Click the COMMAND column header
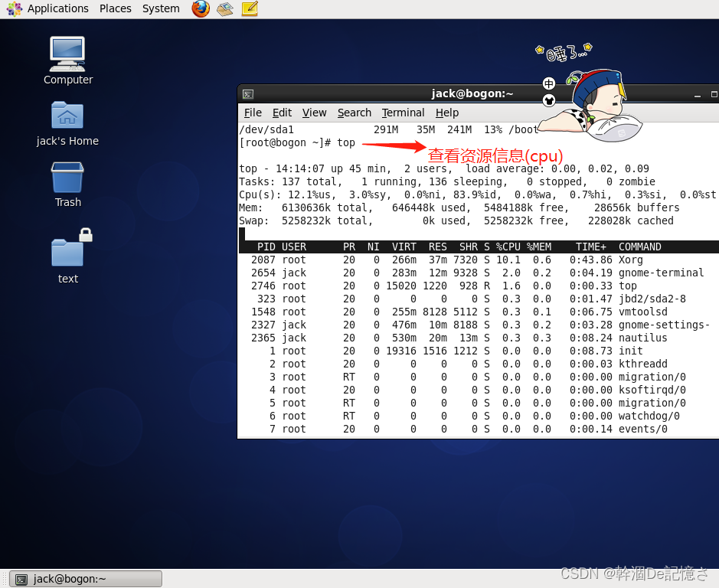 point(639,247)
